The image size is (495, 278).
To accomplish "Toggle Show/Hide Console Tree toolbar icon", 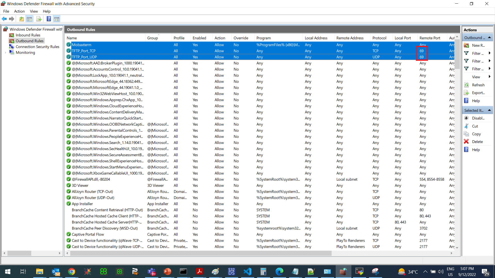I will pos(29,19).
